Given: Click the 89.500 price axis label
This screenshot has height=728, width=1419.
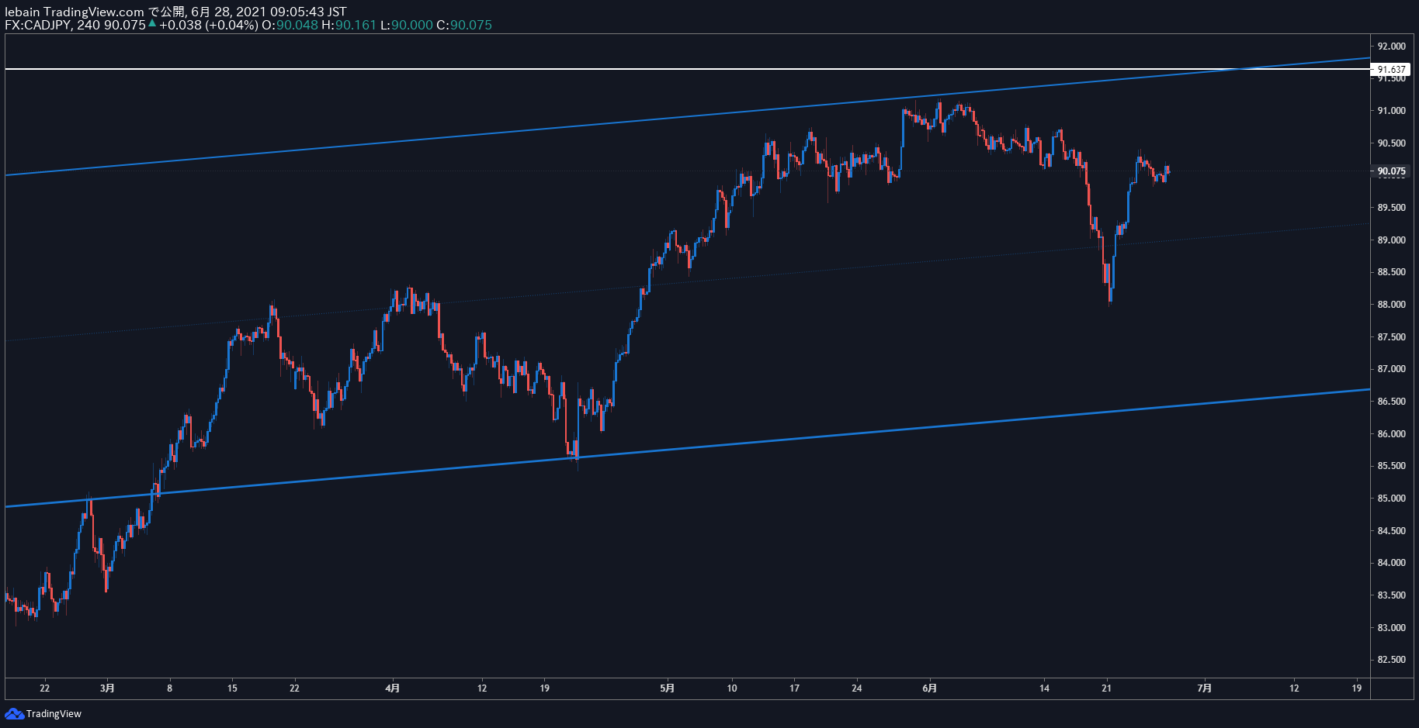Looking at the screenshot, I should coord(1391,208).
